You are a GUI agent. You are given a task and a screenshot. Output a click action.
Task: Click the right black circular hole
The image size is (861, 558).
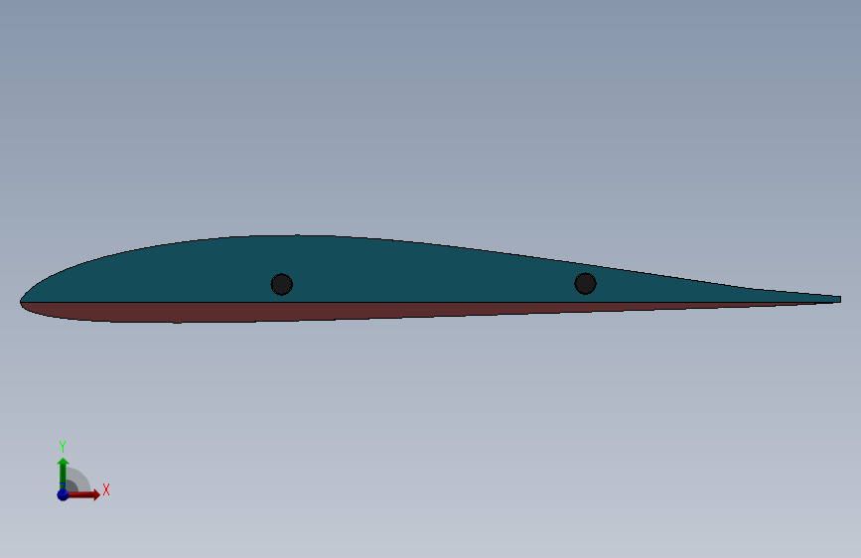(585, 283)
